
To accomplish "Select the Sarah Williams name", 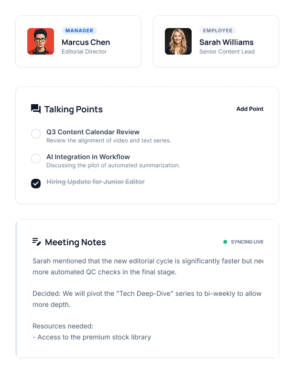I will click(227, 42).
